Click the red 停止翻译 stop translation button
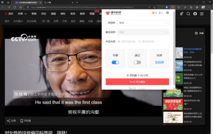213x134 pixels. (x=137, y=82)
